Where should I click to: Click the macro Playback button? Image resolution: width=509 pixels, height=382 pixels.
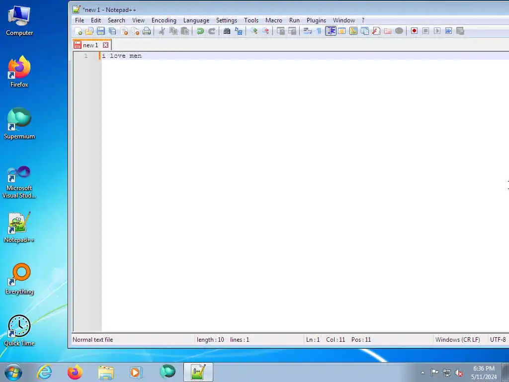437,31
